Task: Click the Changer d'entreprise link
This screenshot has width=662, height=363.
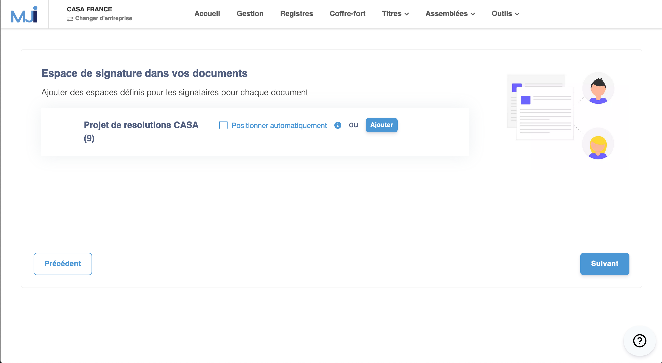Action: click(x=103, y=18)
